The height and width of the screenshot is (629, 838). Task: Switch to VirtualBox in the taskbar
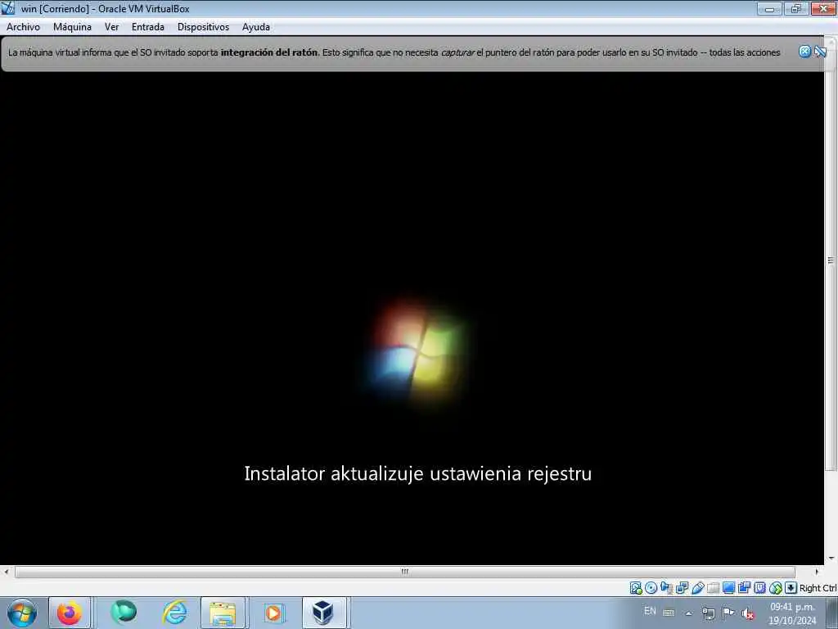(x=324, y=613)
